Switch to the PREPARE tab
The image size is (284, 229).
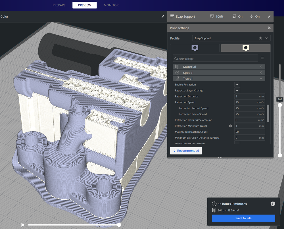(x=59, y=5)
